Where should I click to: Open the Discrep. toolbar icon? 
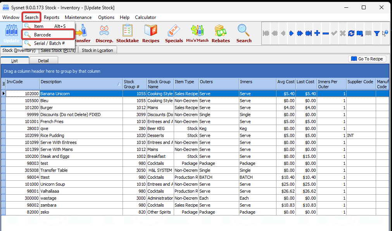coord(104,34)
